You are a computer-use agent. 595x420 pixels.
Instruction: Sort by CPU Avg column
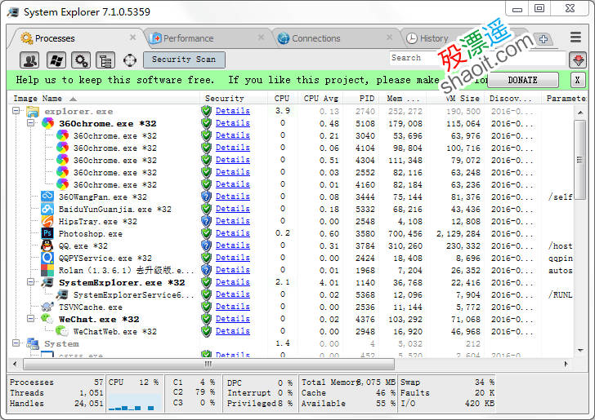(320, 99)
